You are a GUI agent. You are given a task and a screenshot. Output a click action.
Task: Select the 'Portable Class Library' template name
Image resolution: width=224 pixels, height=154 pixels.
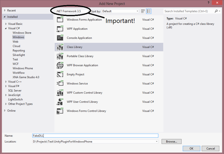pyautogui.click(x=80, y=56)
